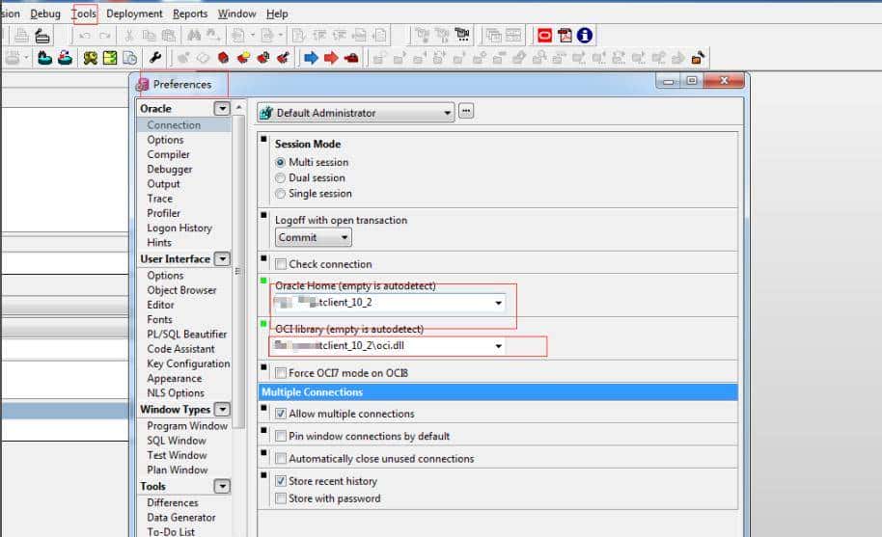Viewport: 882px width, 537px height.
Task: Enable the Check connection checkbox
Action: pyautogui.click(x=281, y=264)
